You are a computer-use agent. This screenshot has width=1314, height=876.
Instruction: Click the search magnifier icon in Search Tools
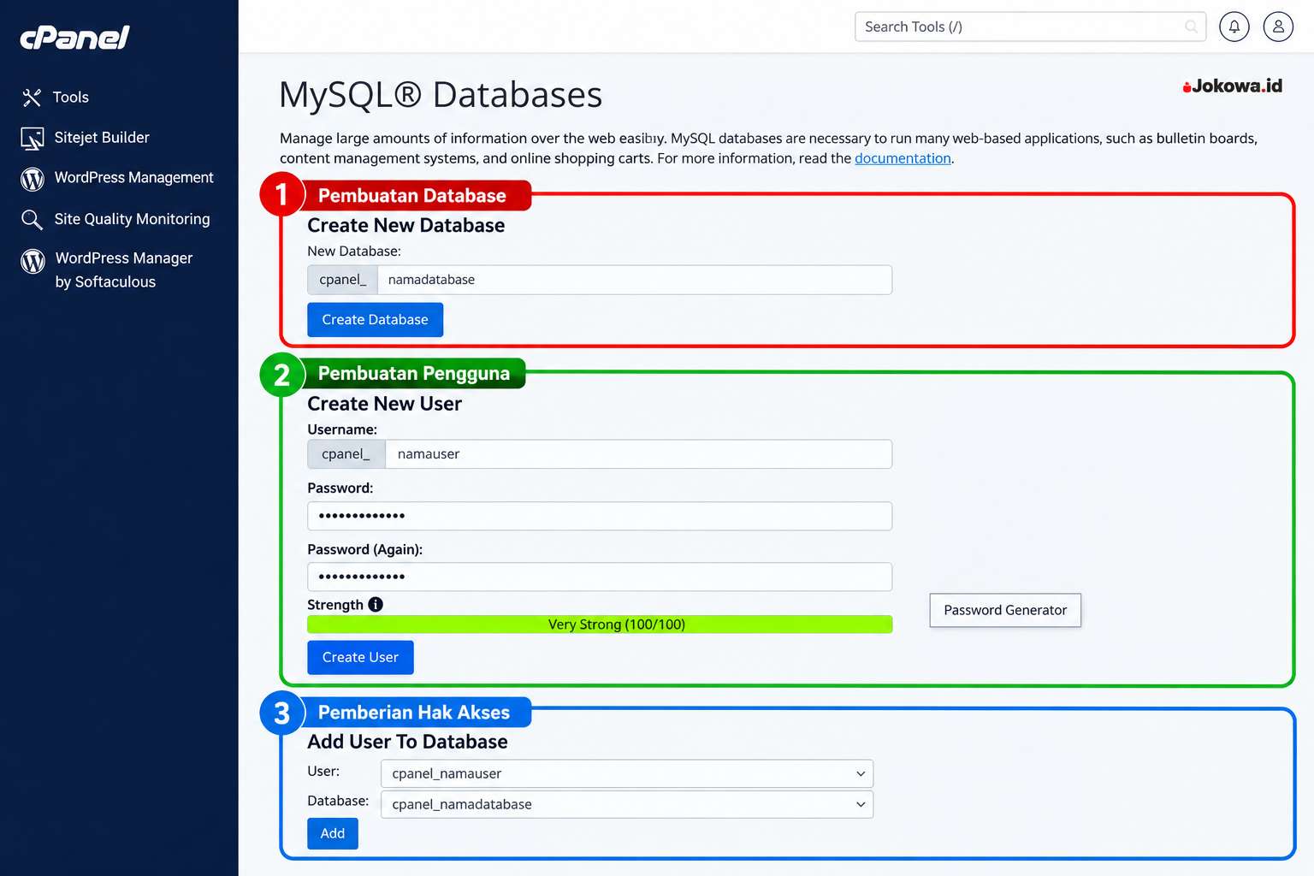tap(1191, 27)
